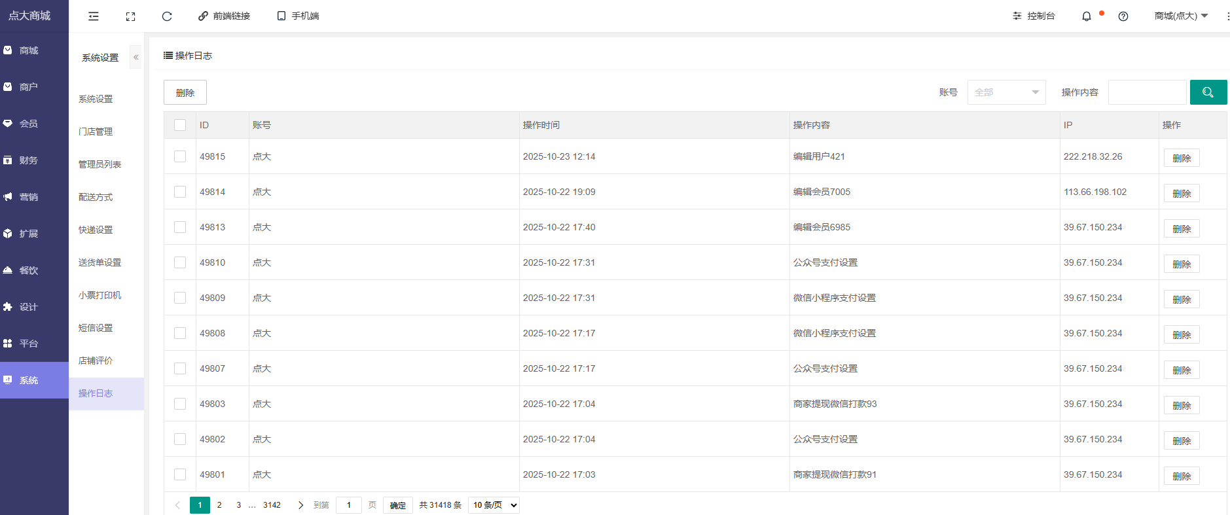Open 管理员列表 menu item
Viewport: 1230px width, 515px height.
[99, 164]
